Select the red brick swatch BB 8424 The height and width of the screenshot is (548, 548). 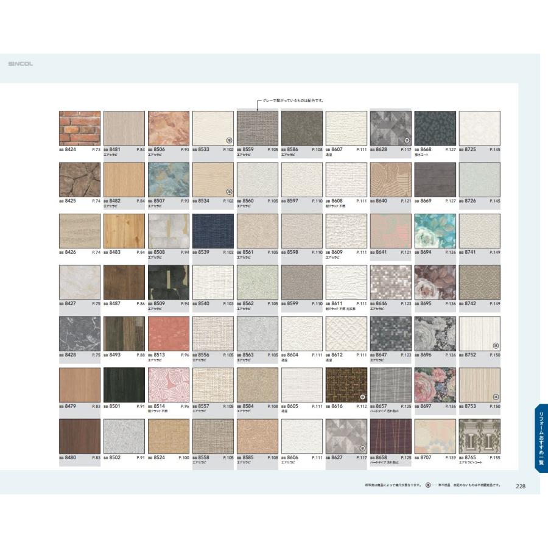click(x=80, y=128)
